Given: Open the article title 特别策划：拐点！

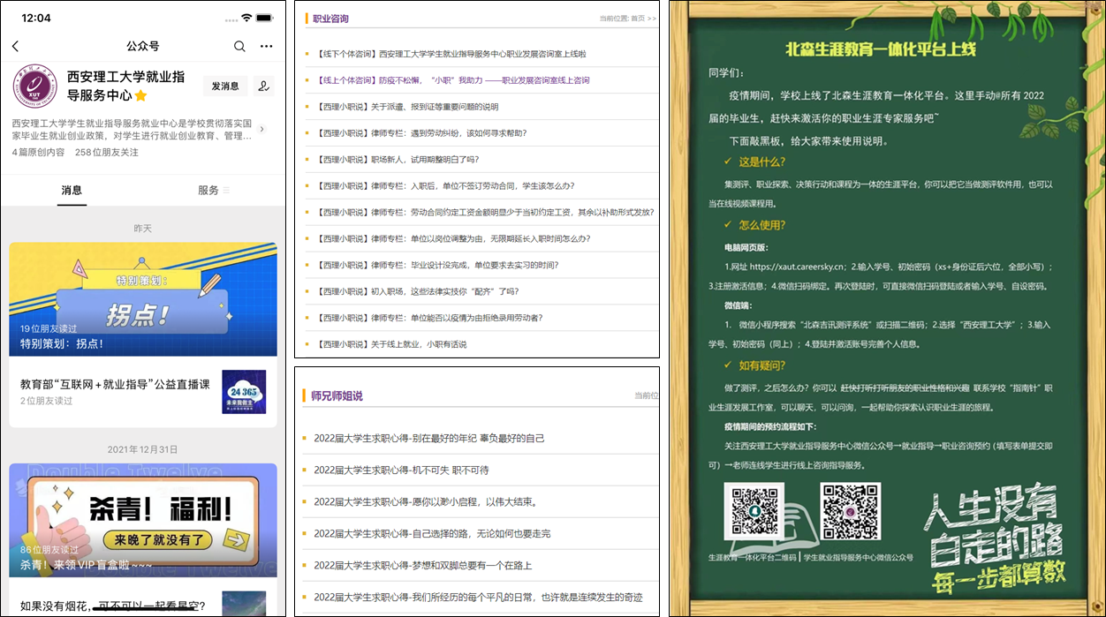Looking at the screenshot, I should [x=62, y=343].
